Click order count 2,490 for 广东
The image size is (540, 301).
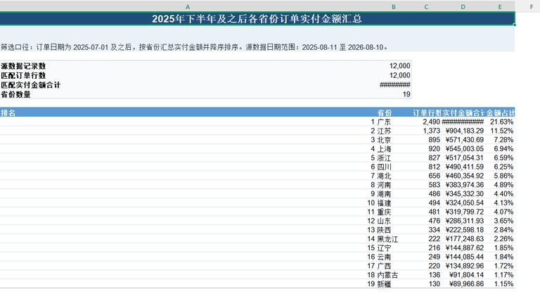[x=426, y=122]
